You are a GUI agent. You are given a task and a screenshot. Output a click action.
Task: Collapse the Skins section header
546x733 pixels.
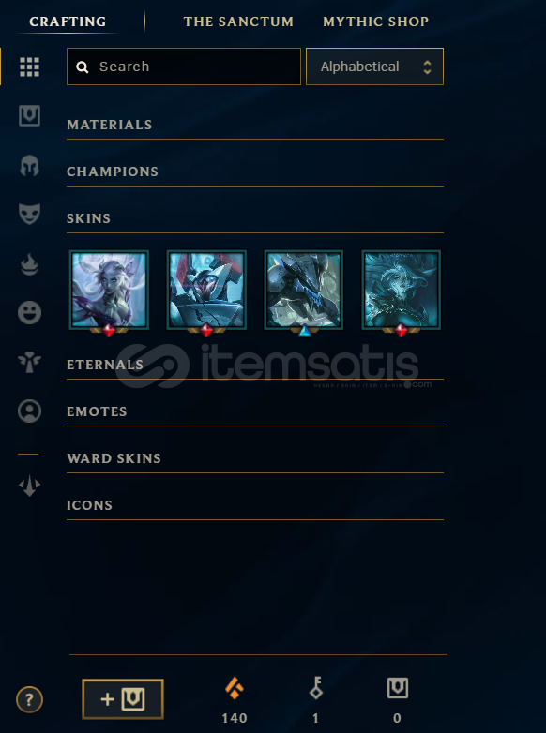tap(255, 218)
